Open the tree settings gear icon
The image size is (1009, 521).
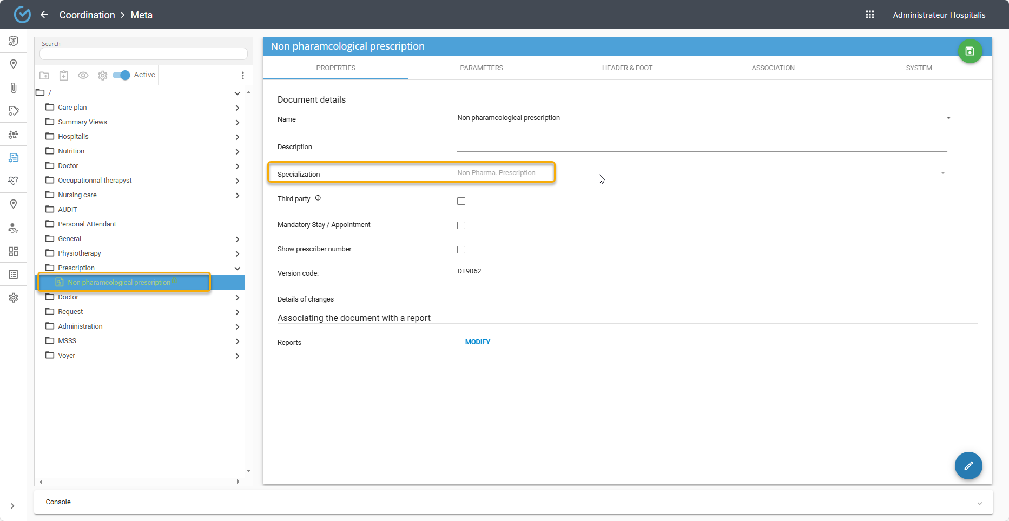(102, 76)
